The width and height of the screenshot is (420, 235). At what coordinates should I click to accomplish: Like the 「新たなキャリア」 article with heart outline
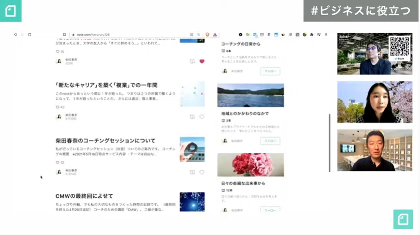[x=202, y=117]
